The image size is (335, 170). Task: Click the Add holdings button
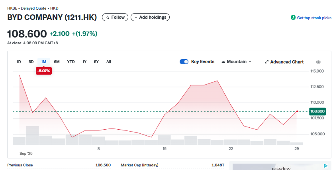[x=150, y=17]
